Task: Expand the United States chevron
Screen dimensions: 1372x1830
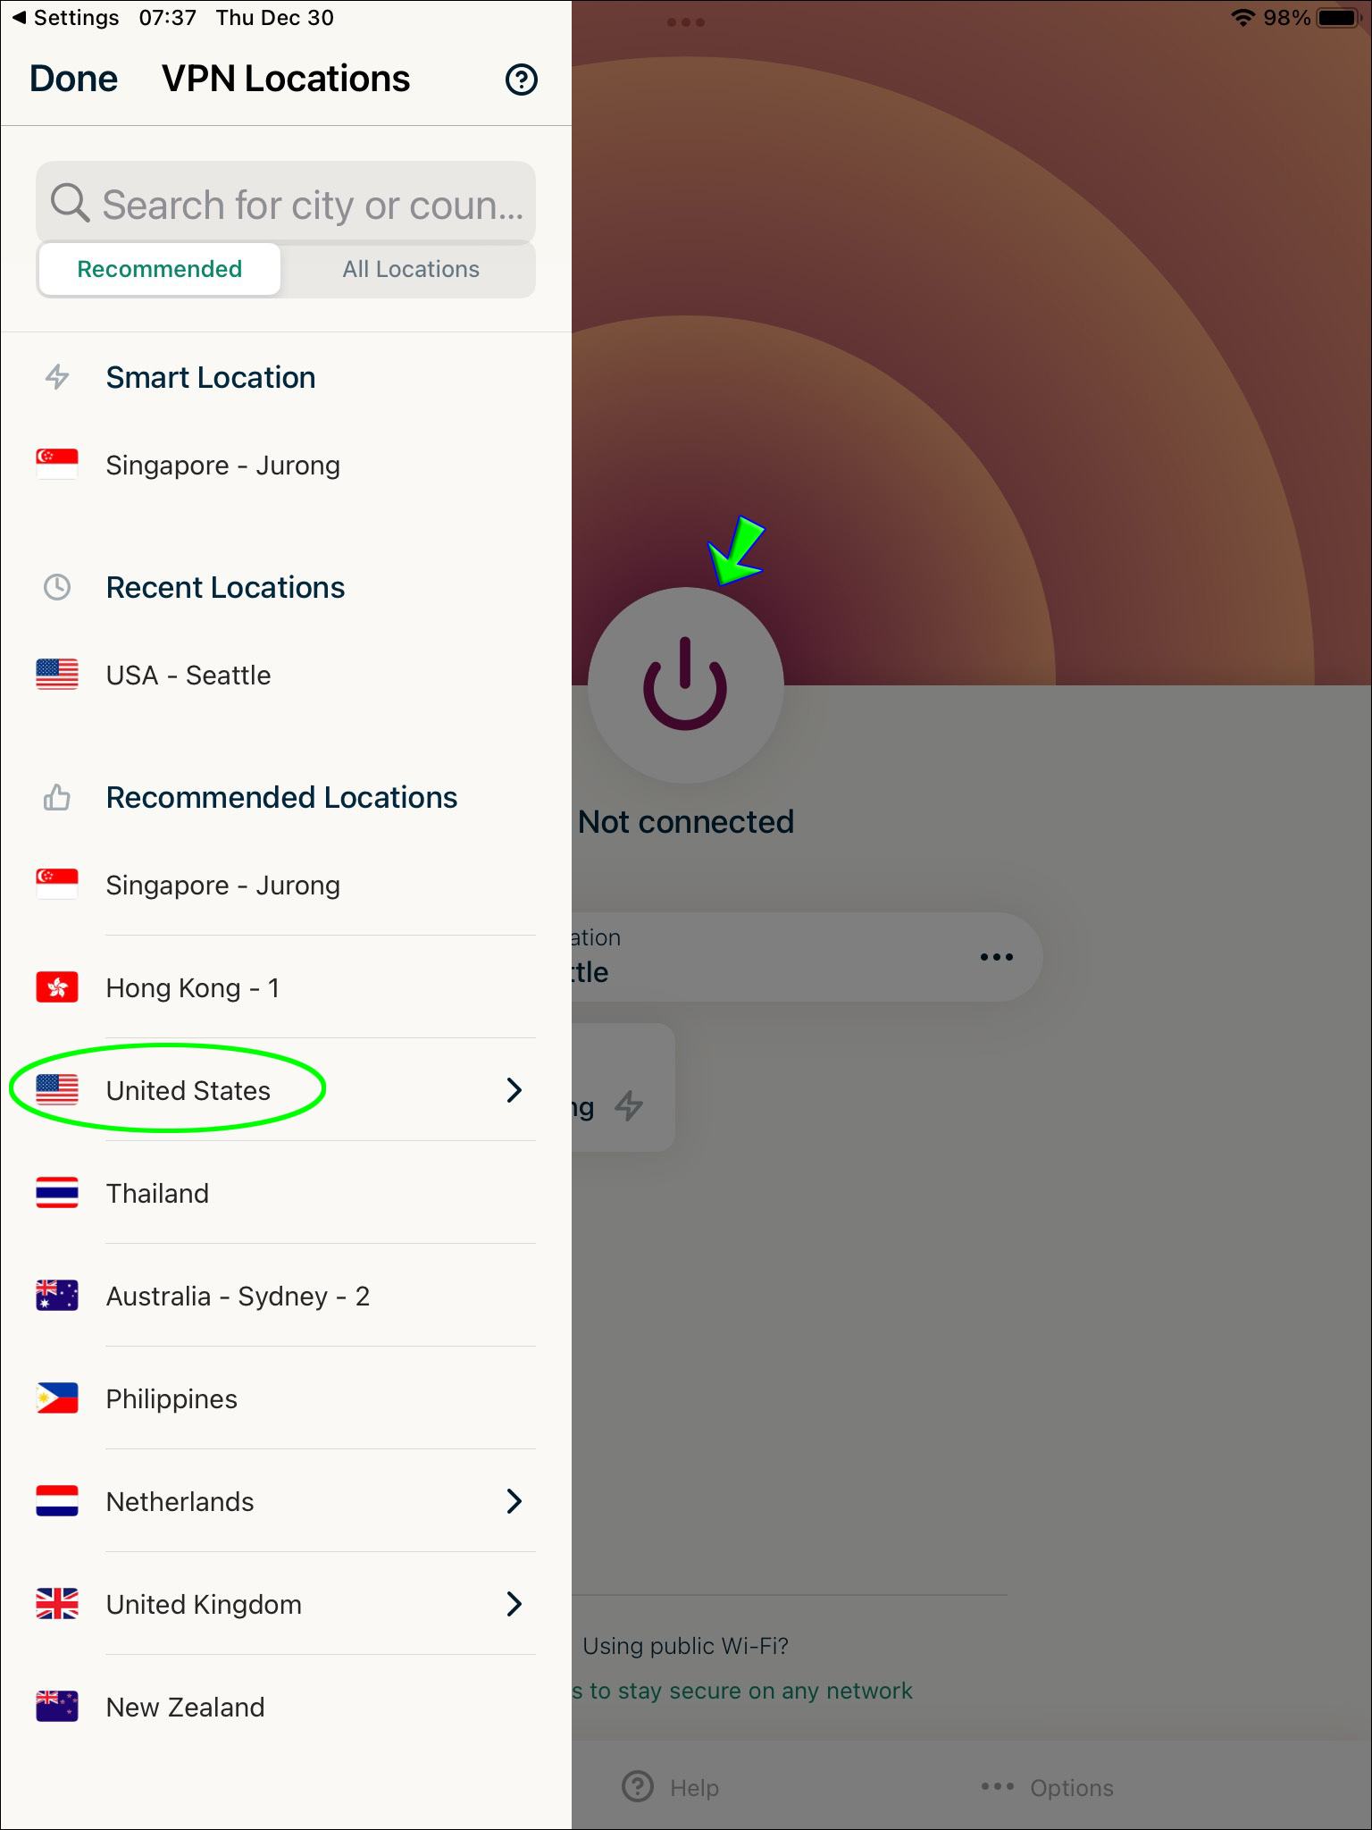Action: click(514, 1090)
